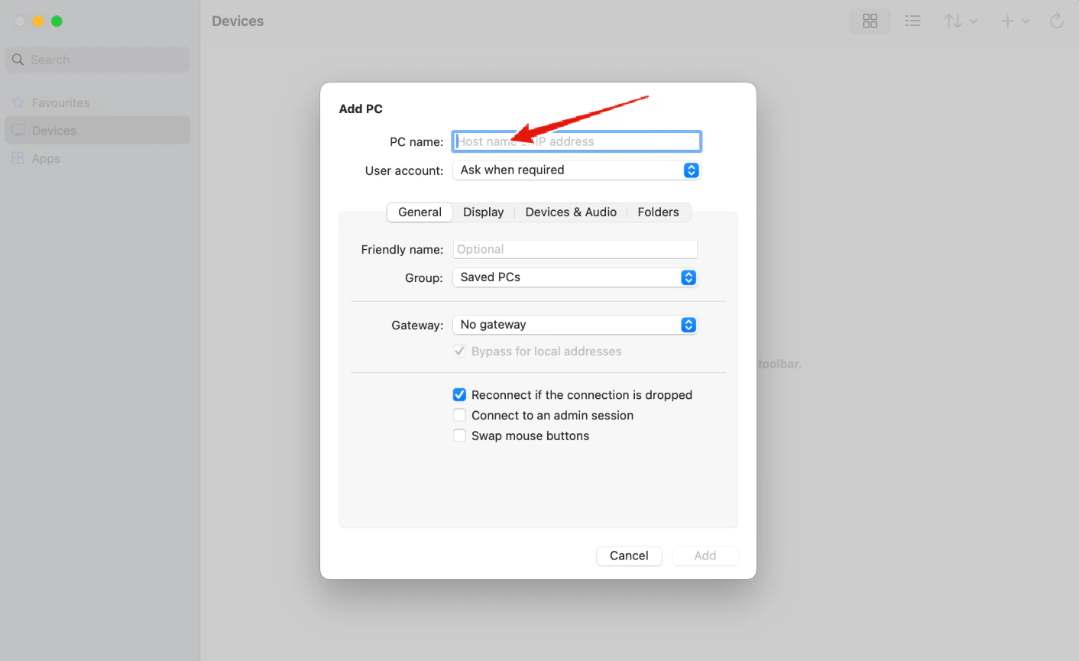This screenshot has width=1079, height=661.
Task: Enable Connect to an admin session
Action: 459,415
